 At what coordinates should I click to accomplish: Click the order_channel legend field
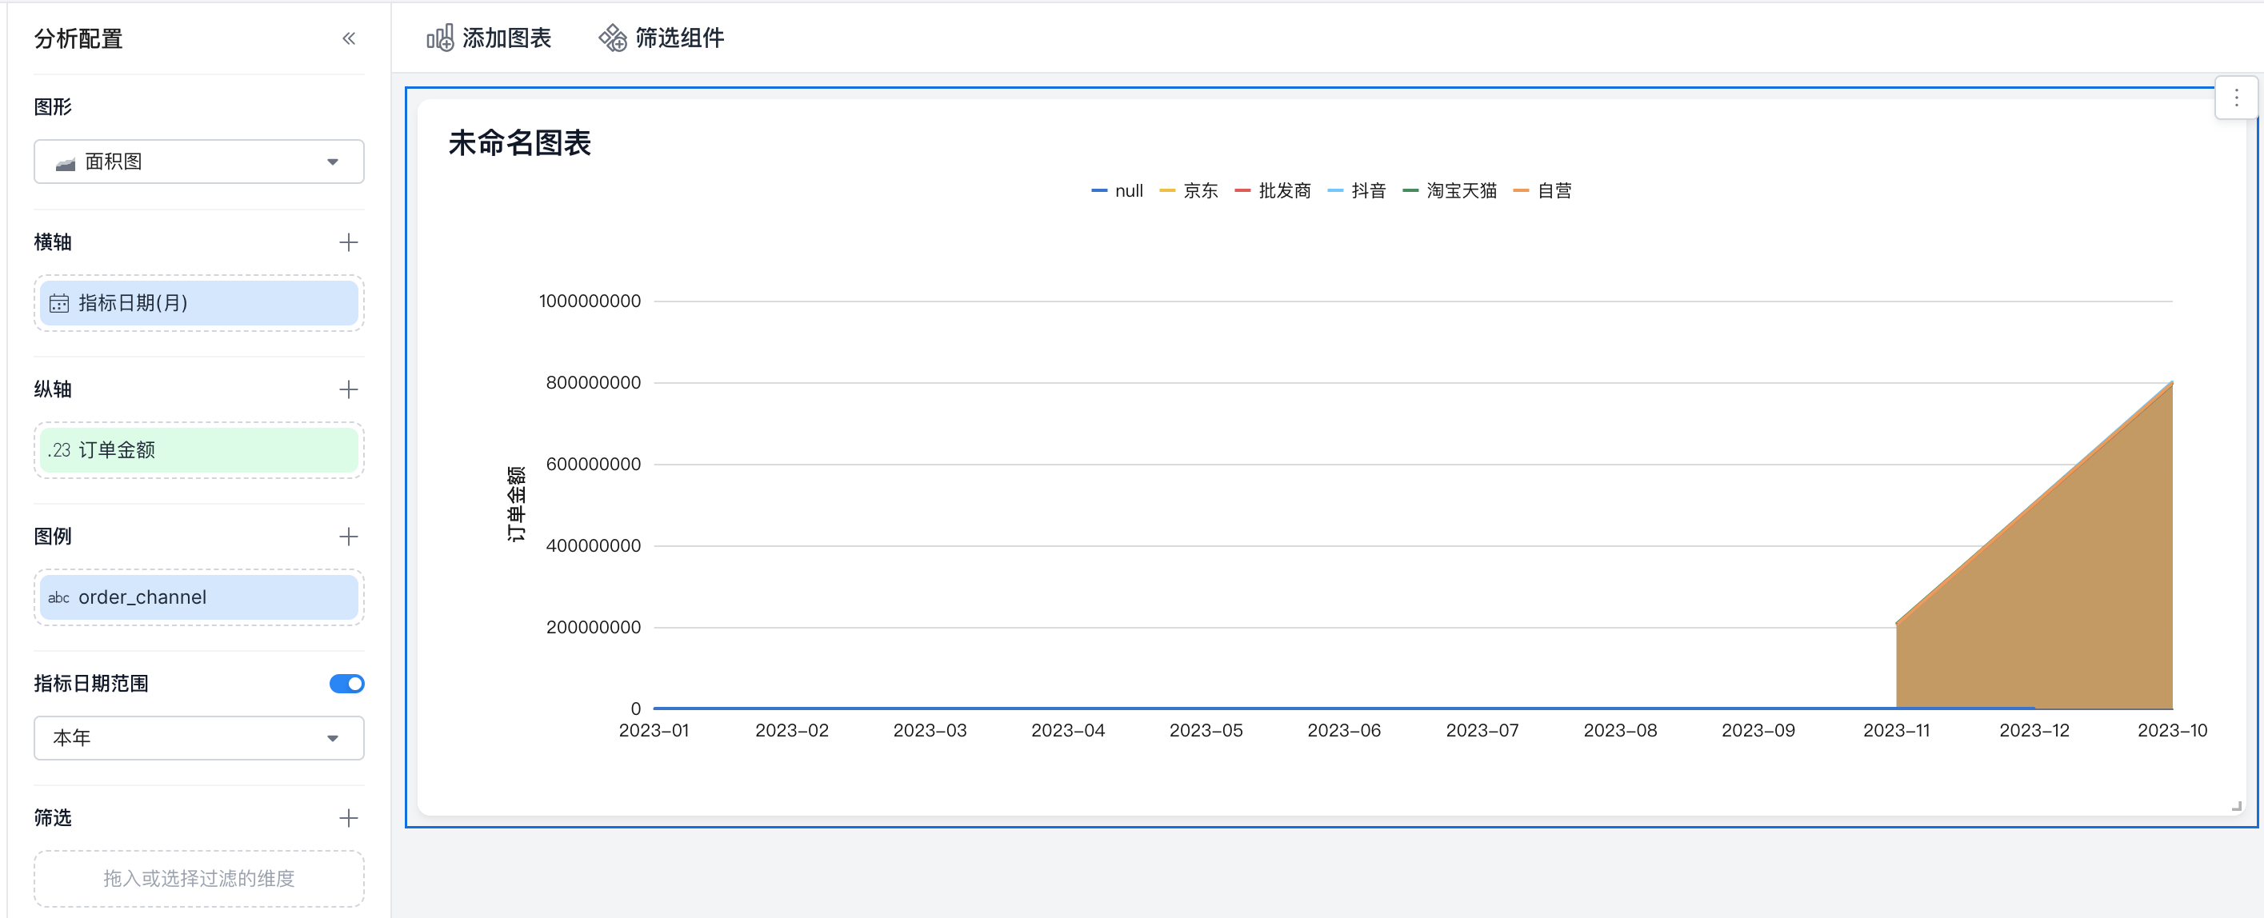198,597
